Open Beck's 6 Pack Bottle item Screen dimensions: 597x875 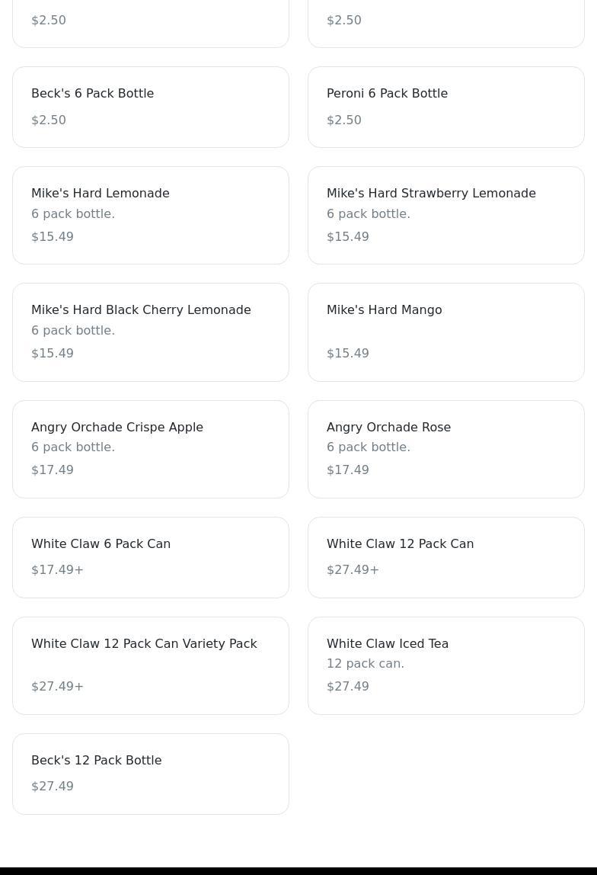(151, 107)
